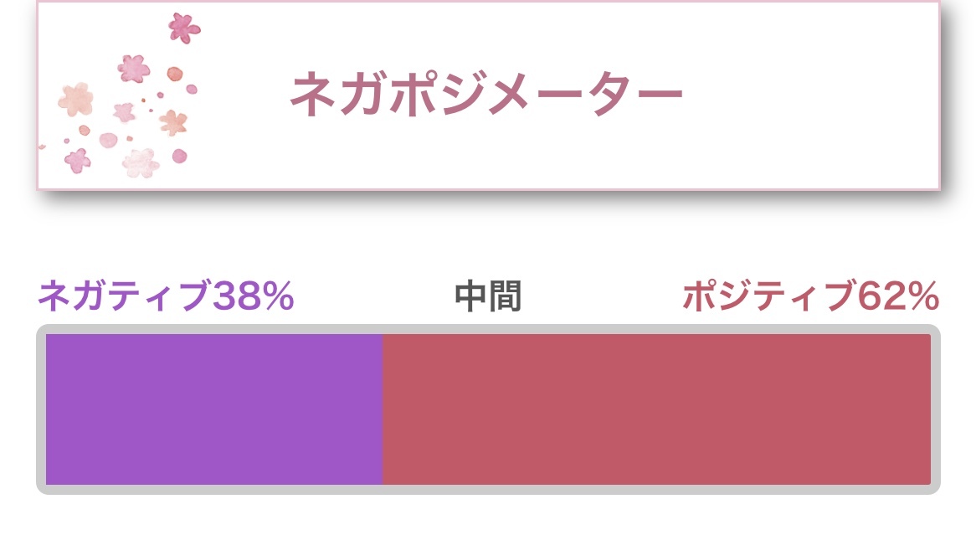Click the pink round dot at cluster's bottom-right
This screenshot has height=535, width=976.
(179, 156)
